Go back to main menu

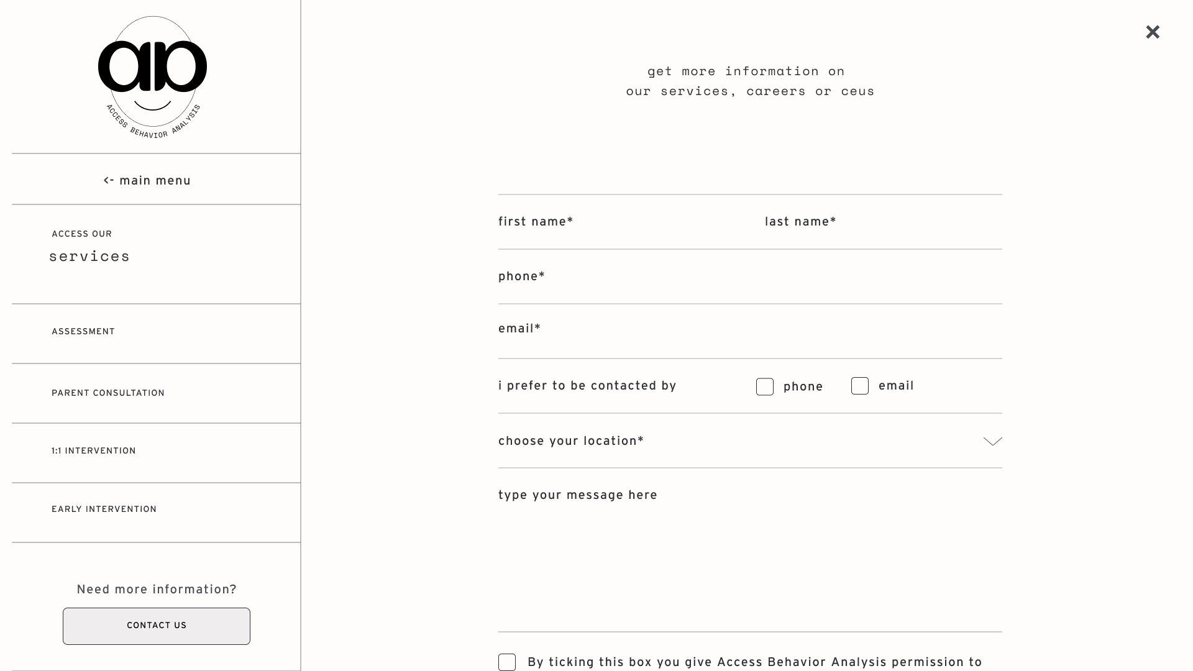click(147, 181)
